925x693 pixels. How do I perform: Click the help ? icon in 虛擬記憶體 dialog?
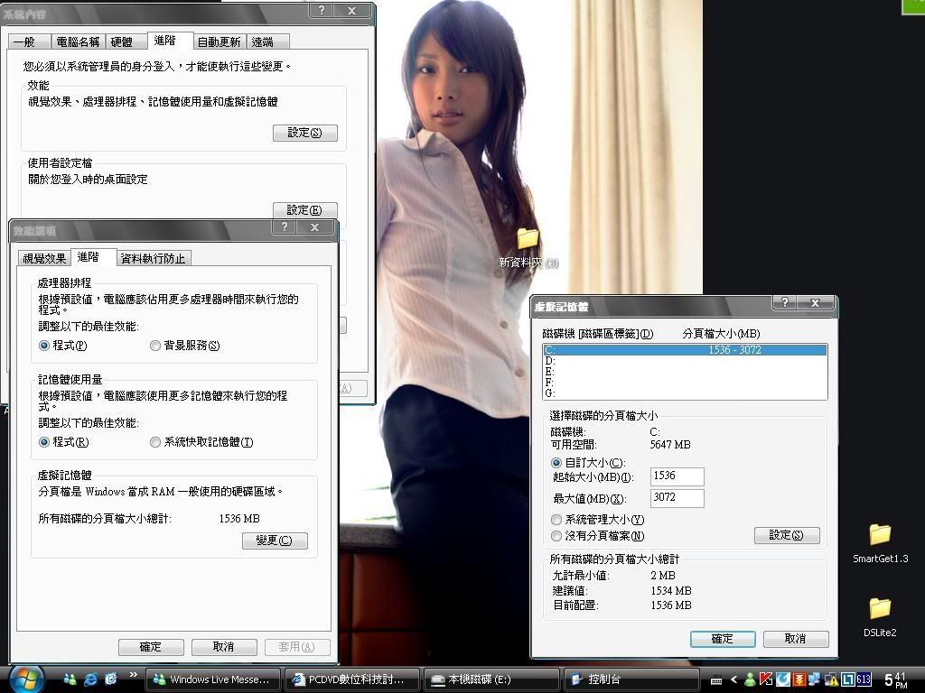(x=784, y=303)
